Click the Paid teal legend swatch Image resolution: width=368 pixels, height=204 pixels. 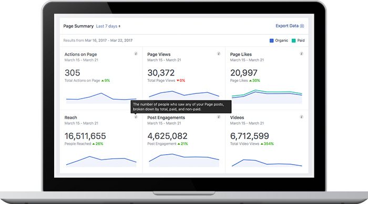click(293, 40)
